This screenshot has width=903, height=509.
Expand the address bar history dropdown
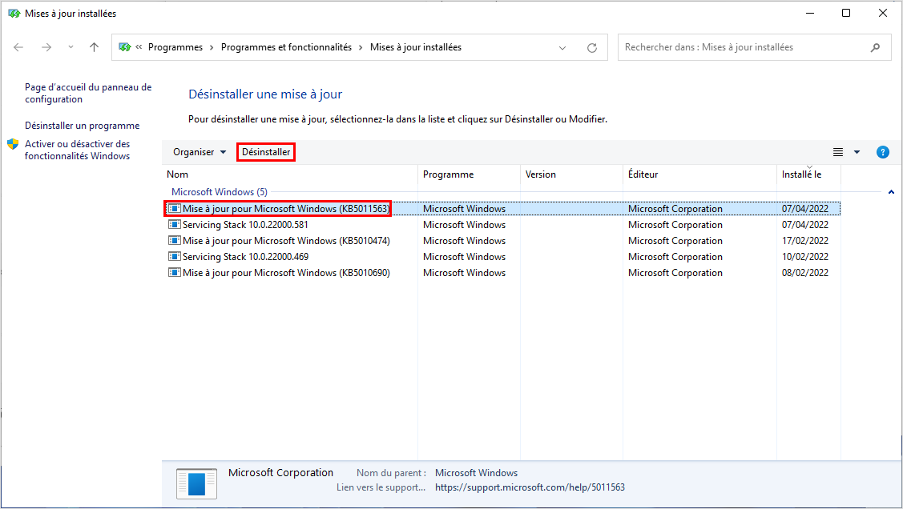coord(562,48)
